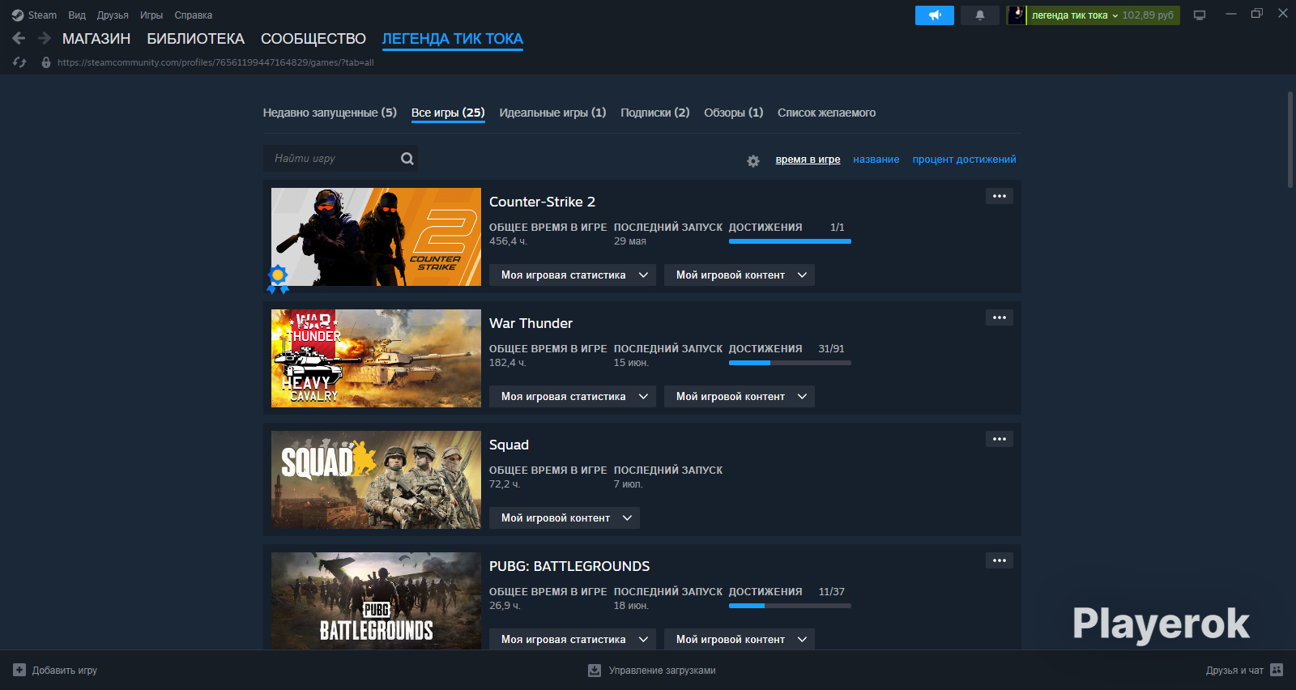Sort games by процент достижений
The height and width of the screenshot is (690, 1296).
coord(964,160)
